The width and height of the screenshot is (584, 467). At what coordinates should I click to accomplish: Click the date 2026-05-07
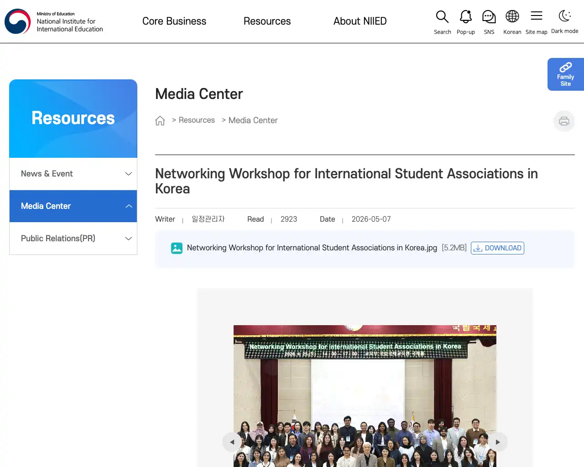click(371, 219)
